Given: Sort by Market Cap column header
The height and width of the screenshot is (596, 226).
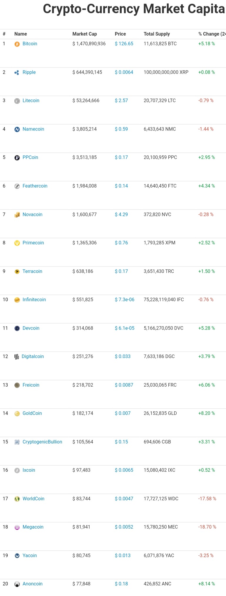Looking at the screenshot, I should click(x=85, y=34).
